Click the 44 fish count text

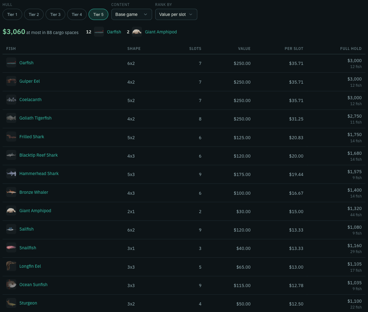click(356, 215)
